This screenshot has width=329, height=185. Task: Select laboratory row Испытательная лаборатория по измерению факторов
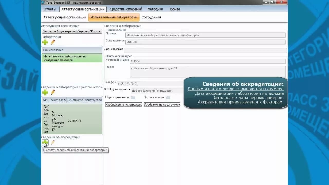tap(72, 58)
